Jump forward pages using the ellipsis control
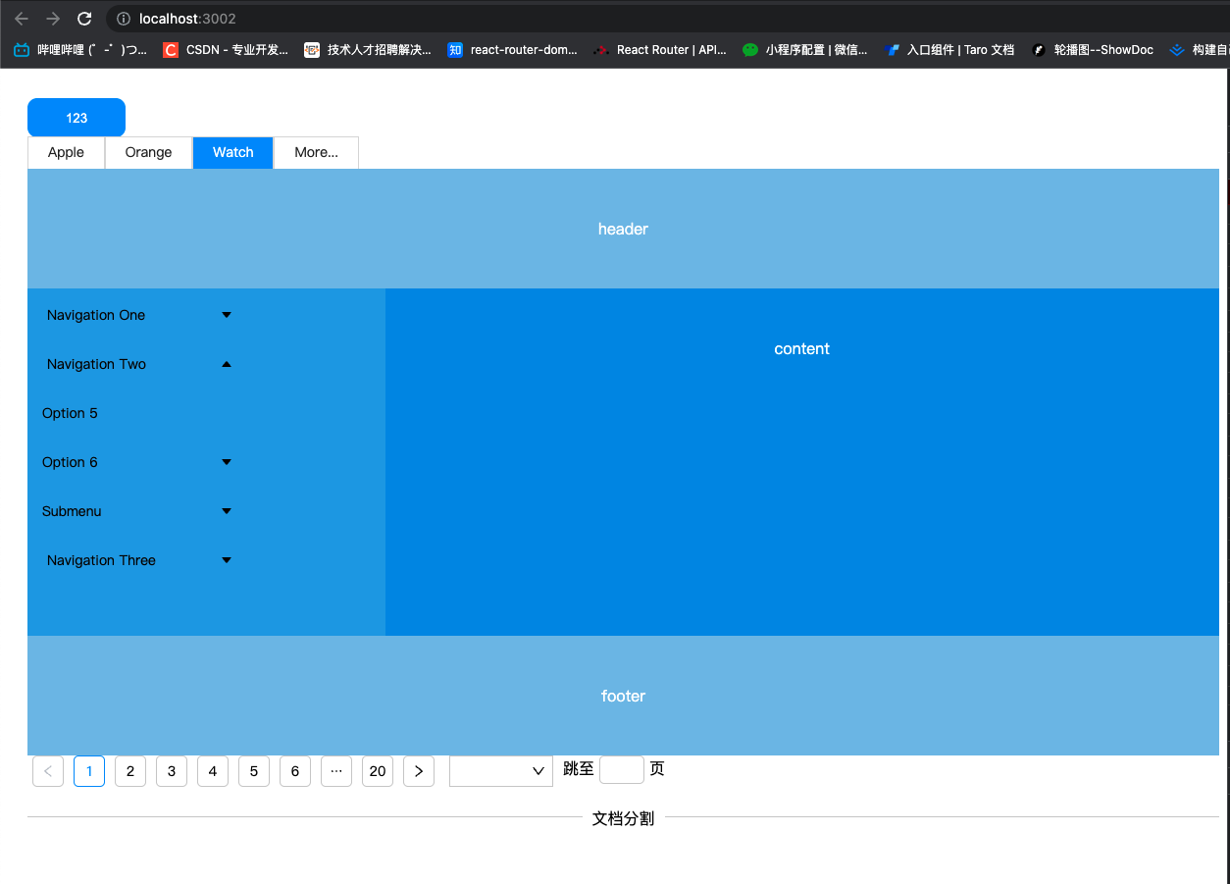1230x884 pixels. [336, 771]
